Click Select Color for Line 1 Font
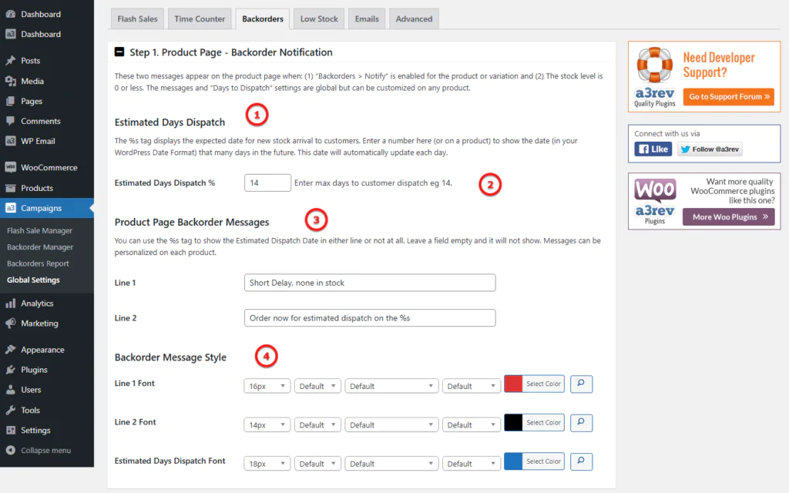 tap(543, 384)
